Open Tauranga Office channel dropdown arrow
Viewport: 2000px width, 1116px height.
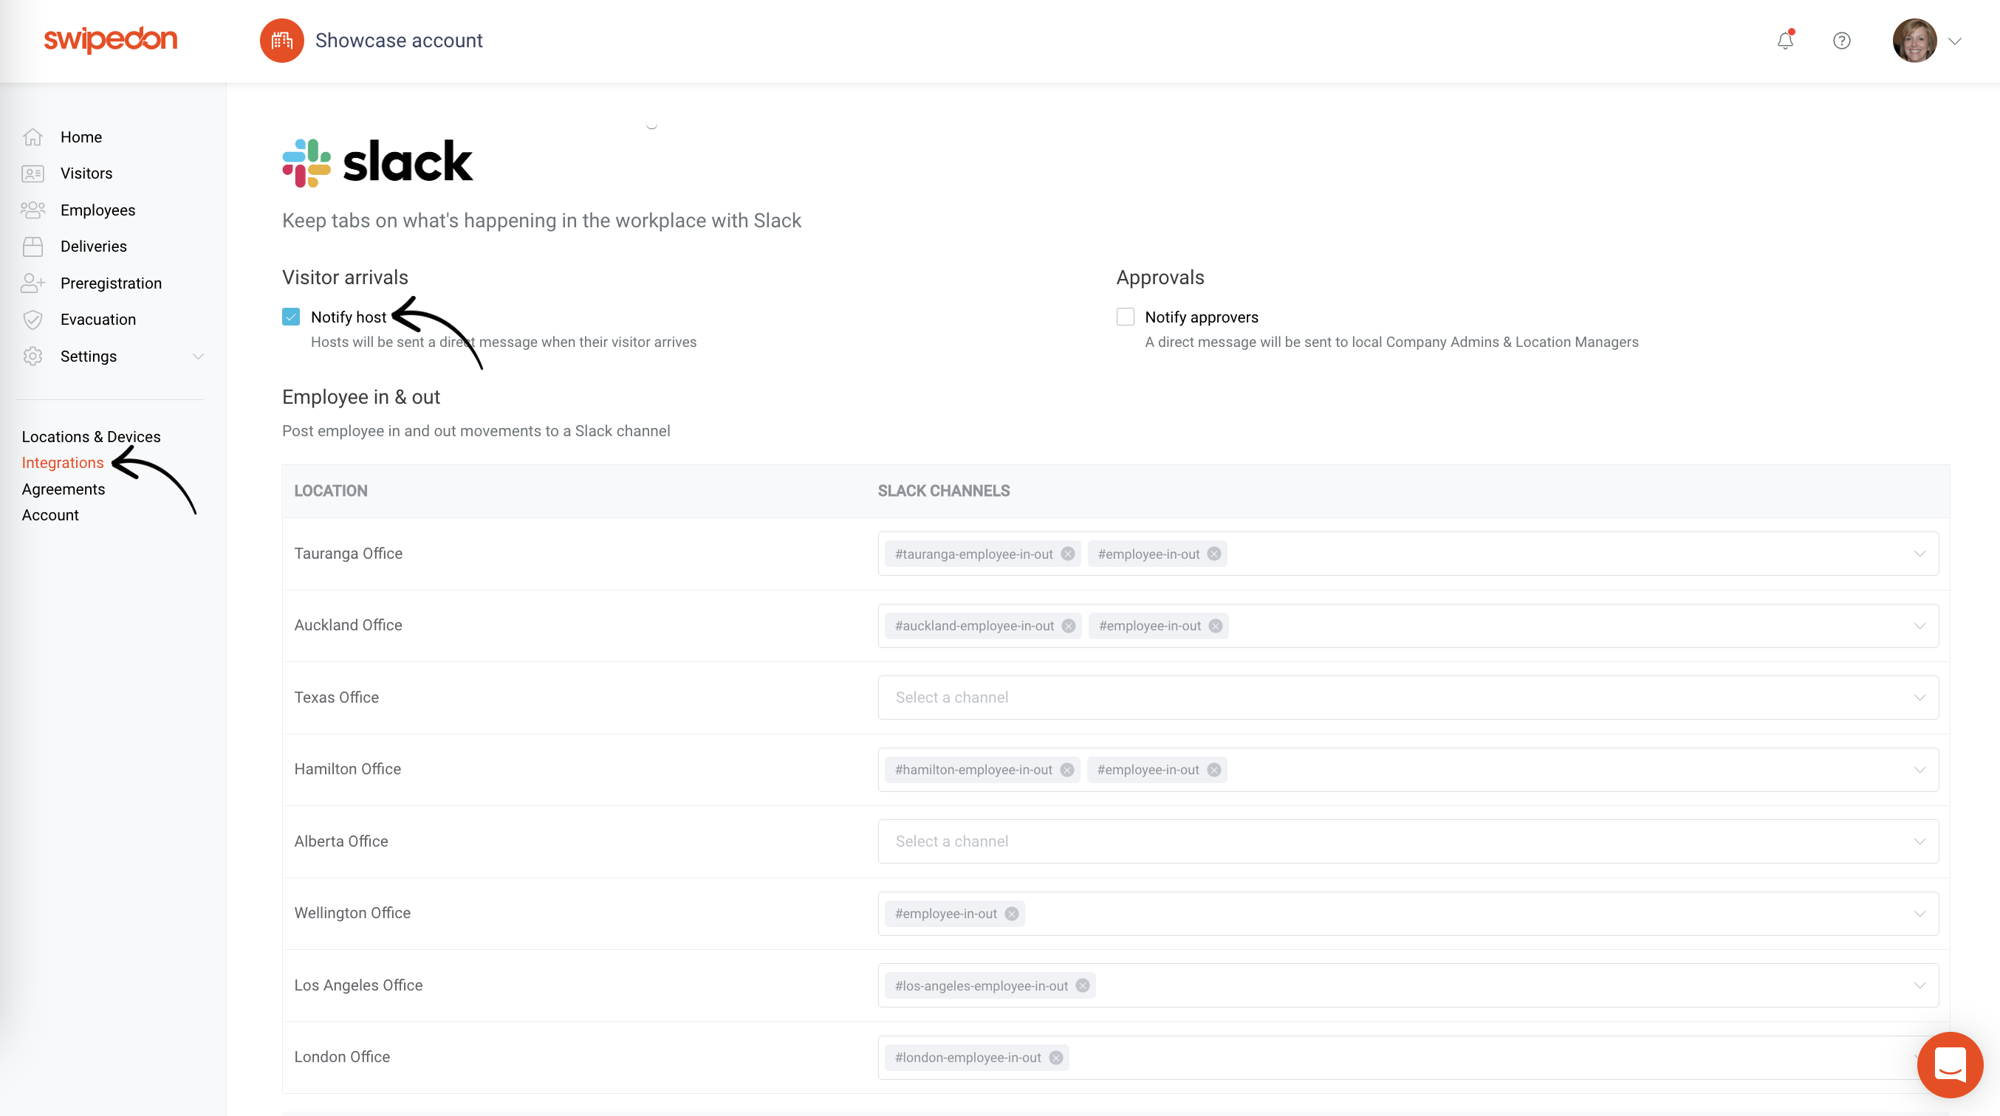tap(1919, 554)
